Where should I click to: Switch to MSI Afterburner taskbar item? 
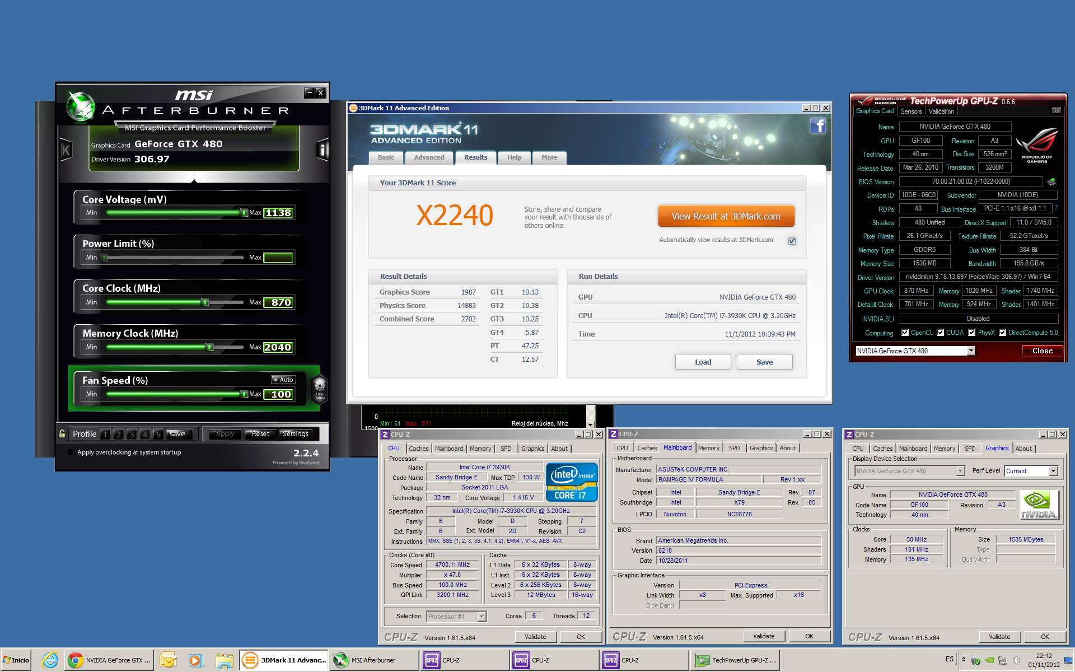point(373,660)
